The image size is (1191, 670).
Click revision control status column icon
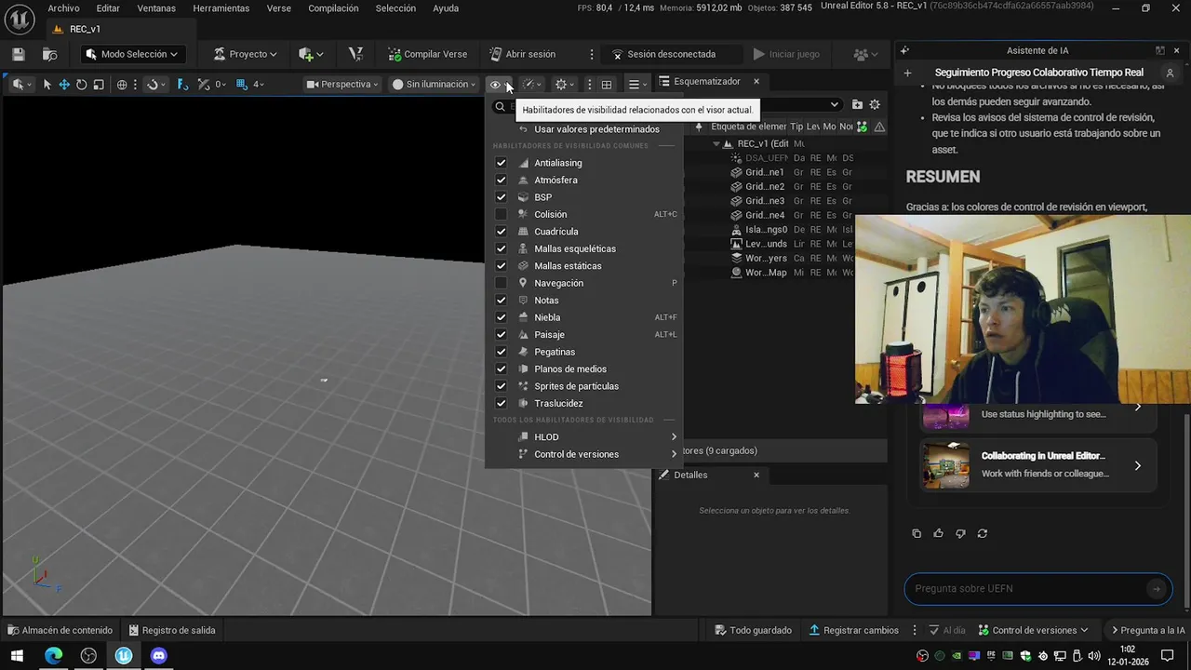(863, 127)
